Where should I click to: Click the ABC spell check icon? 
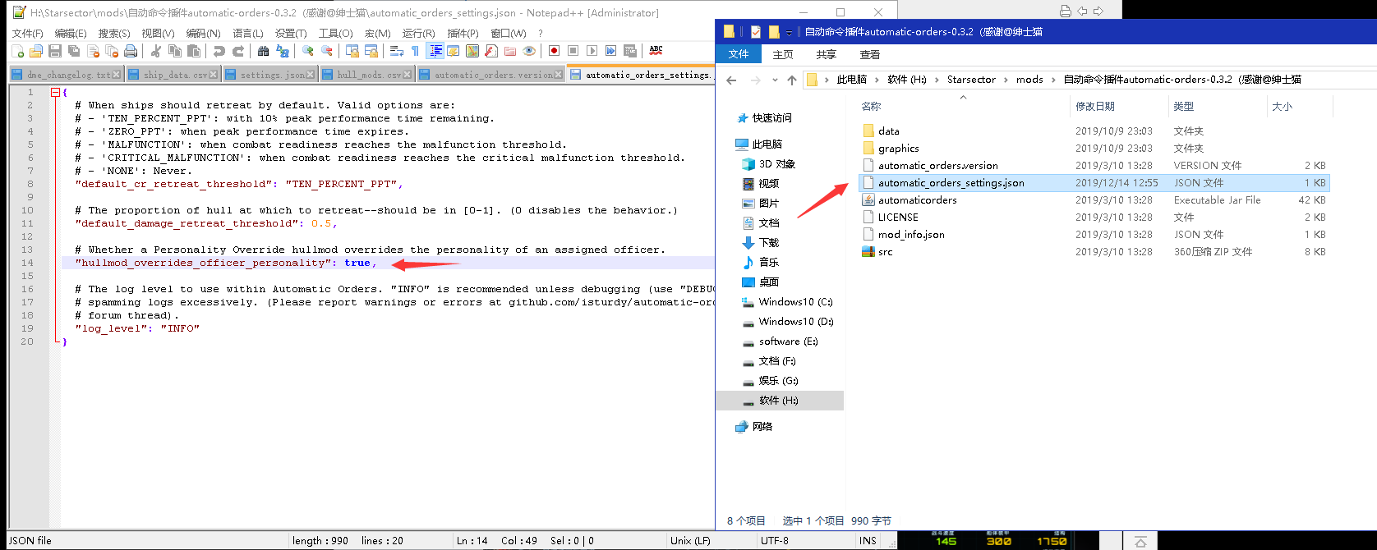click(656, 51)
